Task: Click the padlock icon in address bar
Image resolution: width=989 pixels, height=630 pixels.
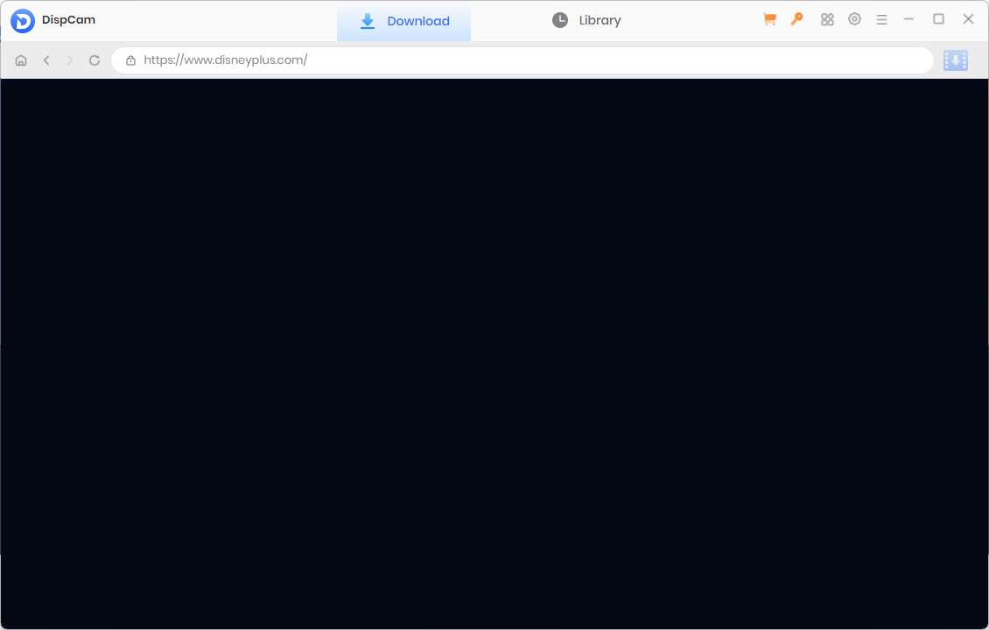Action: pyautogui.click(x=130, y=60)
